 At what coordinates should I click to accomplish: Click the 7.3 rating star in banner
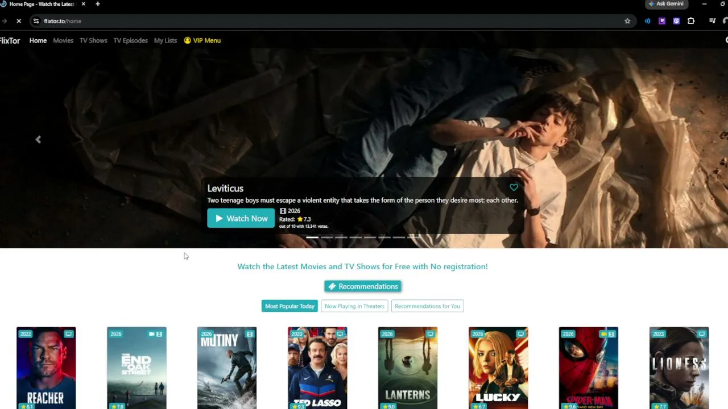point(300,219)
